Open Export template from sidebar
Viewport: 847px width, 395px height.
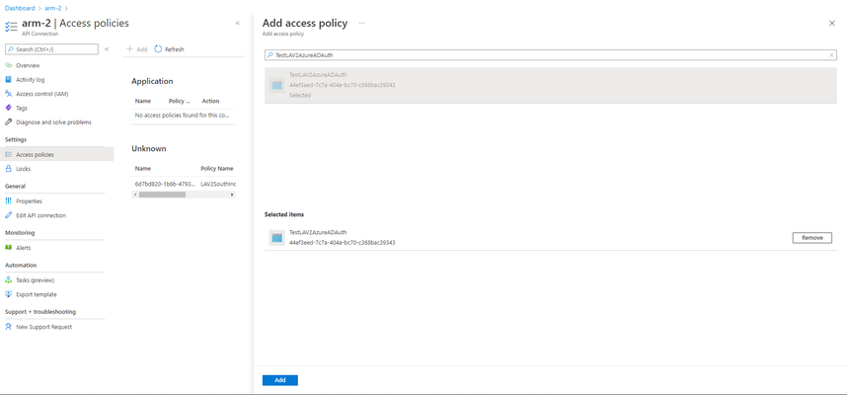tap(31, 294)
